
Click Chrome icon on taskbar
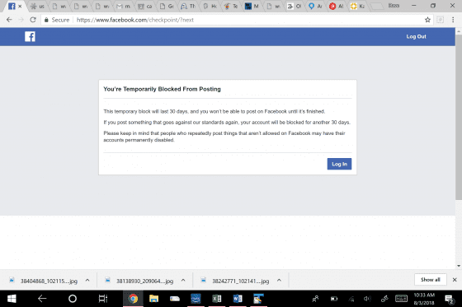[133, 299]
